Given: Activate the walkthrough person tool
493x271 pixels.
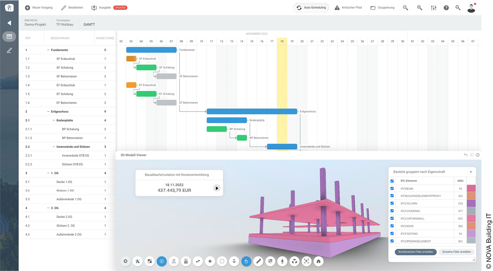Looking at the screenshot, I should click(x=282, y=261).
